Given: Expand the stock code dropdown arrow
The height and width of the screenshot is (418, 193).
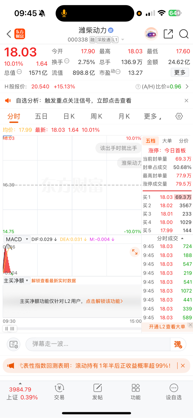Looking at the screenshot, I should click(x=123, y=40).
